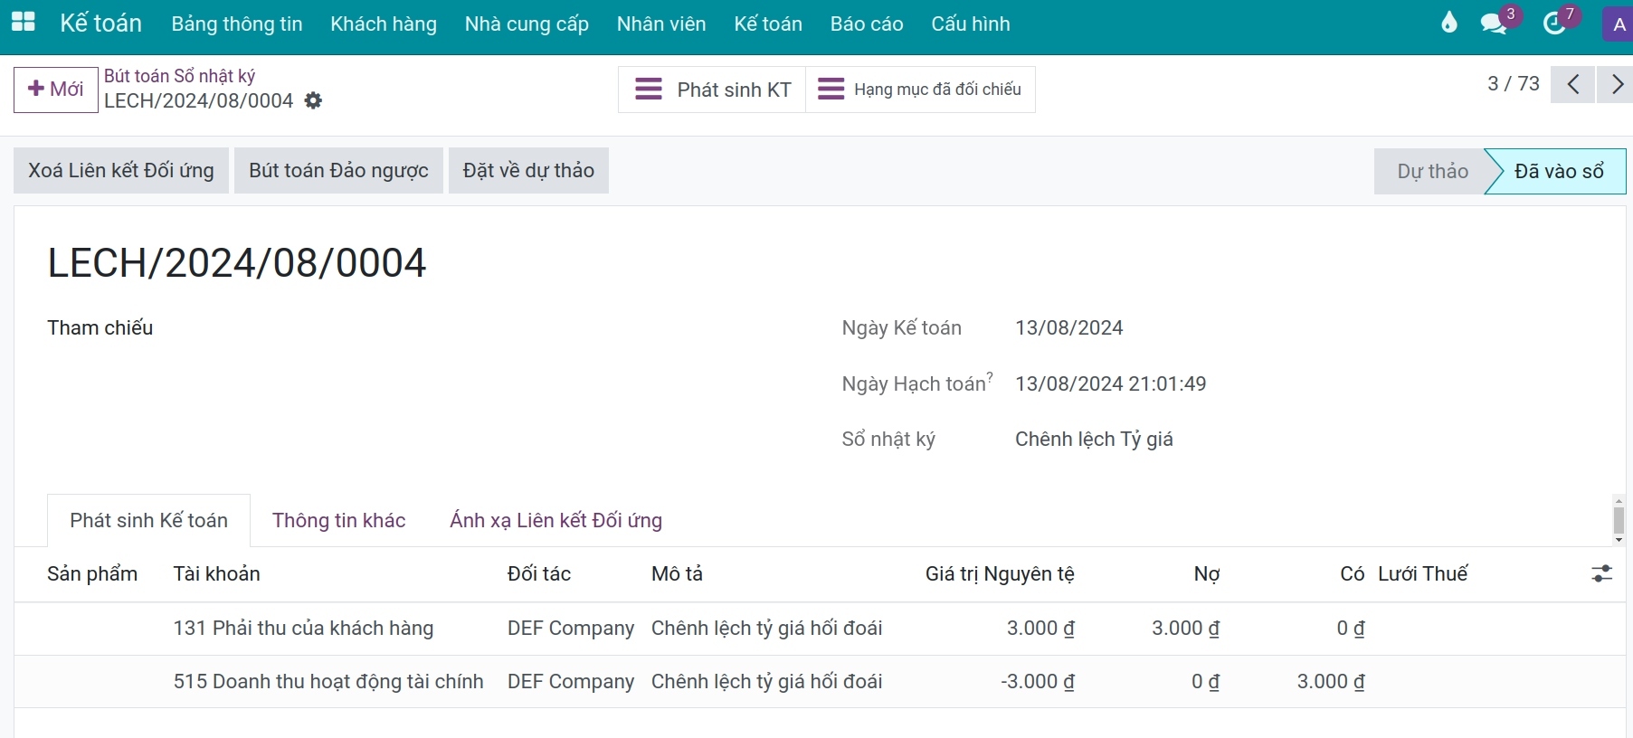Click Bút toán Đảo ngược button
Screen dimensions: 1633x738
(x=338, y=171)
